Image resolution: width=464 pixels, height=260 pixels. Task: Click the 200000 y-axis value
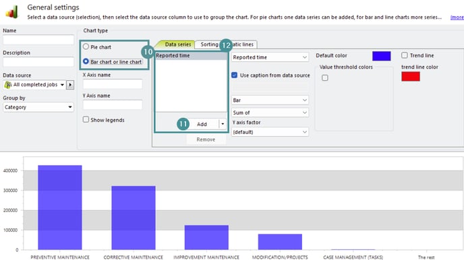click(x=10, y=210)
